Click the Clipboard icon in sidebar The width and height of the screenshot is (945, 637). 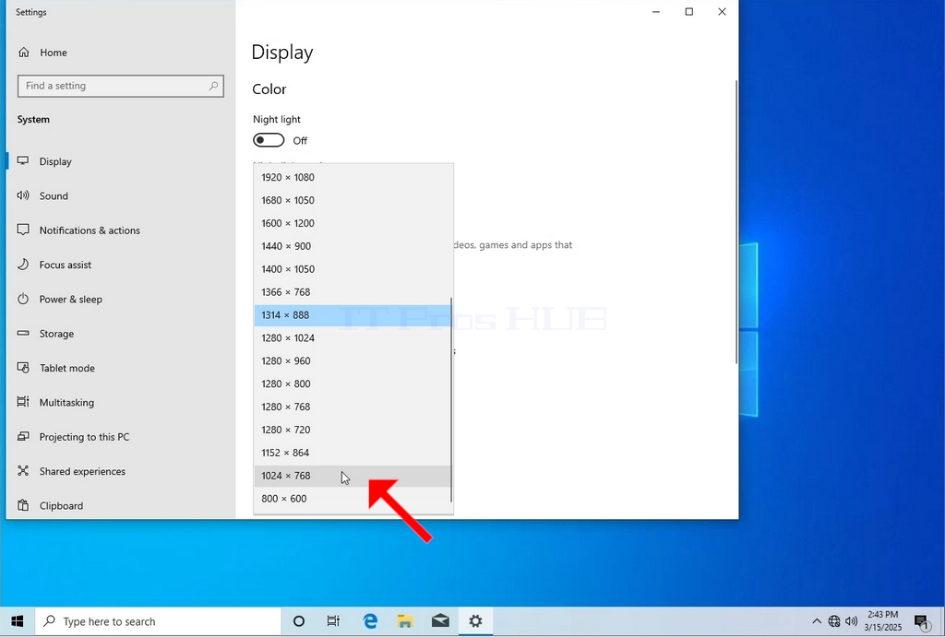[x=23, y=505]
